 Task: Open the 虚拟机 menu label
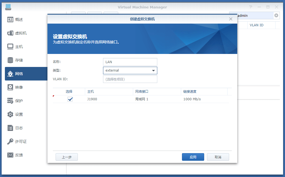[21, 33]
